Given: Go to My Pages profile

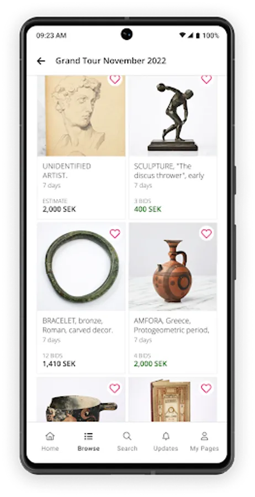Looking at the screenshot, I should tap(204, 442).
